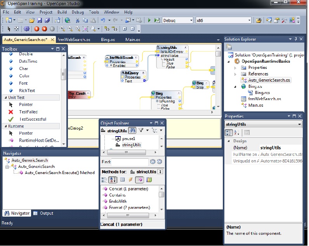
Task: Click the hammer and wrench tools icon
Action: pos(284,20)
